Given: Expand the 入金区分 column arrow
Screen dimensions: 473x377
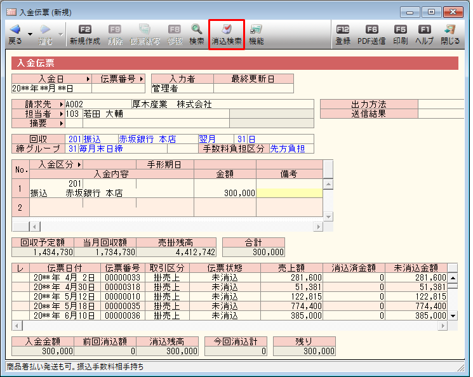Looking at the screenshot, I should 79,164.
